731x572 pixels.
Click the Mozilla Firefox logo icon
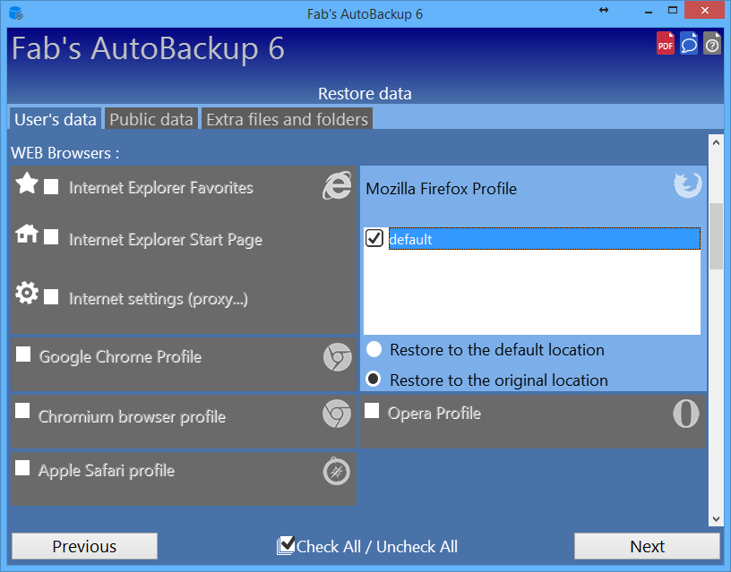(688, 185)
